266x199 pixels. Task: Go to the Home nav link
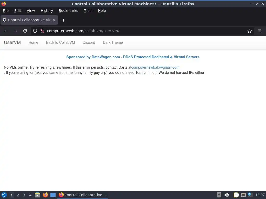(34, 42)
